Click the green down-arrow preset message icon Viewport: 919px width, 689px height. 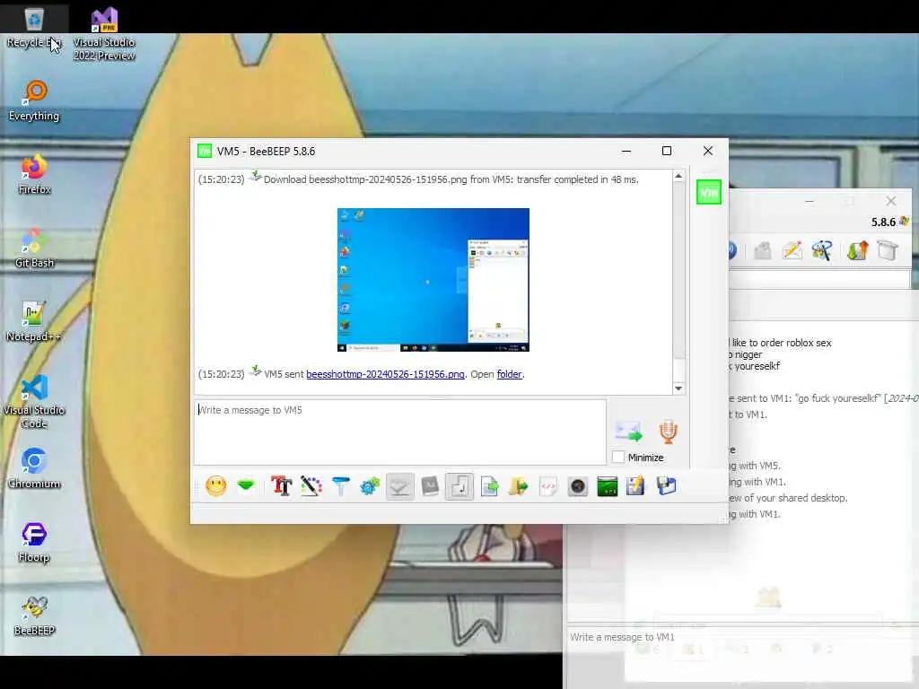coord(246,485)
